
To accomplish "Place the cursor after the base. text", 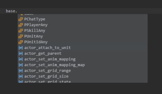I will tap(17, 11).
